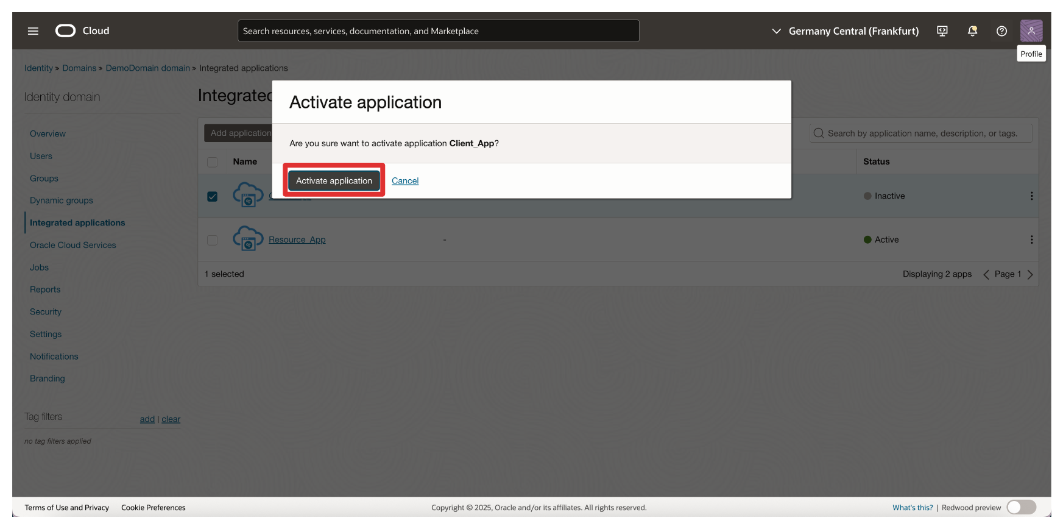Open Users in the Identity domain menu
Screen dimensions: 1063x529
point(41,156)
